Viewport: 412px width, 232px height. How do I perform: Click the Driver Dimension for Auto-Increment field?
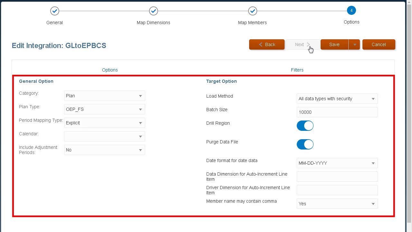(x=337, y=190)
